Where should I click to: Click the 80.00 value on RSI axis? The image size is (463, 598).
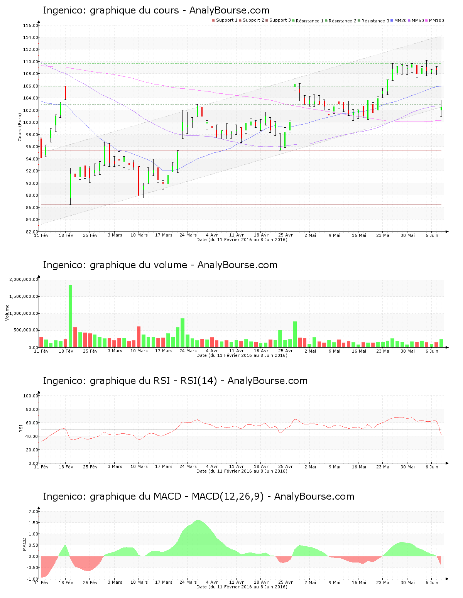click(32, 409)
